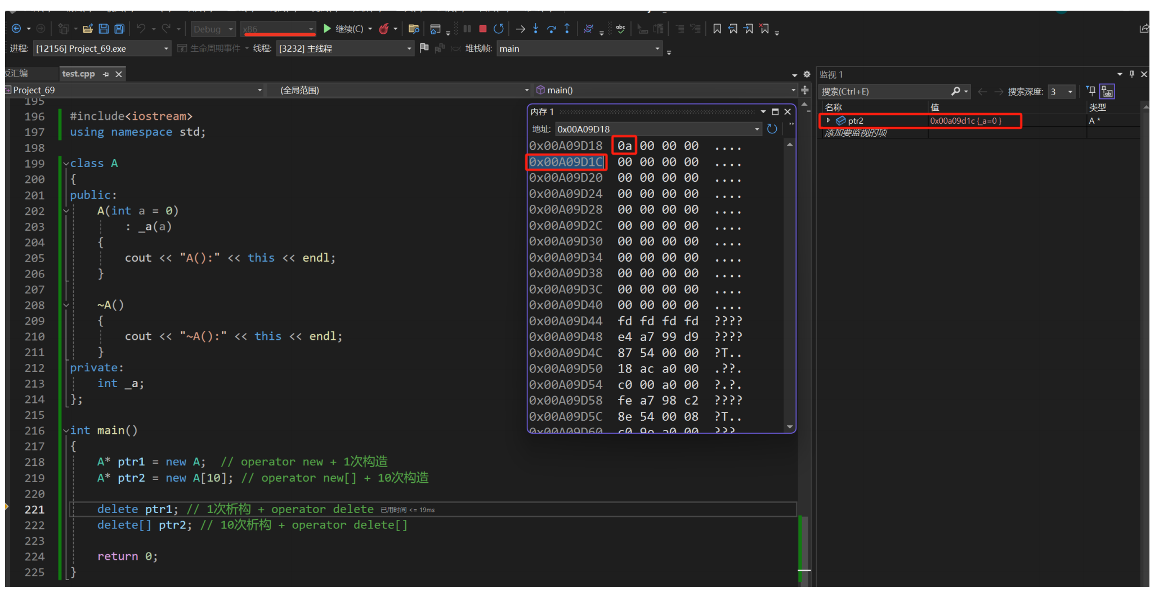1159x593 pixels.
Task: Click the thread flag icon
Action: click(424, 48)
